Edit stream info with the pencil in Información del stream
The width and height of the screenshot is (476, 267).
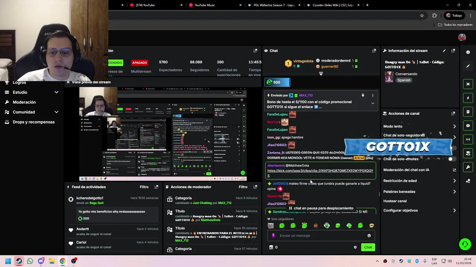coord(444,51)
